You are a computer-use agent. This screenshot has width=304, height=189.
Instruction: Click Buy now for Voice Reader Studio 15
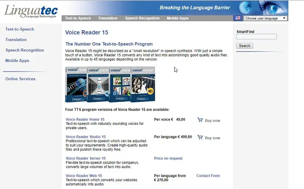point(212,138)
